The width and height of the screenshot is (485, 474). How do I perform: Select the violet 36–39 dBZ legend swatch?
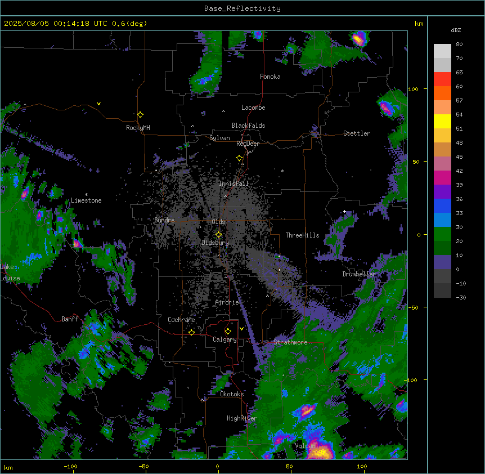(x=442, y=191)
